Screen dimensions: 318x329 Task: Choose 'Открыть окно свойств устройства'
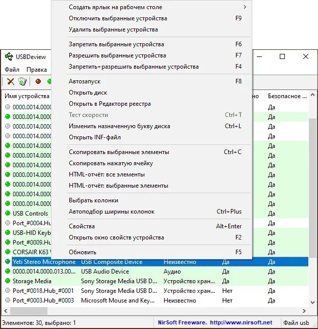coord(152,237)
